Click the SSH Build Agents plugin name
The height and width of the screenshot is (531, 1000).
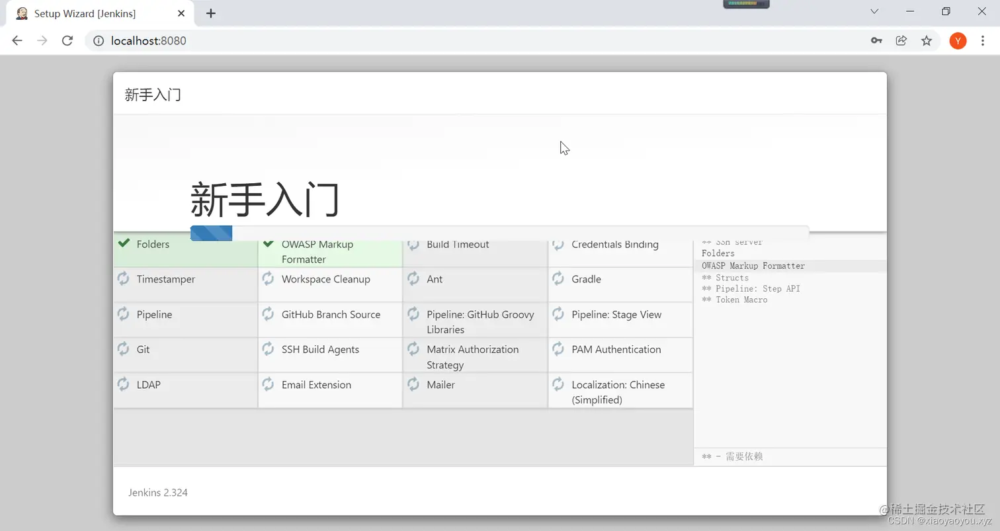click(320, 349)
